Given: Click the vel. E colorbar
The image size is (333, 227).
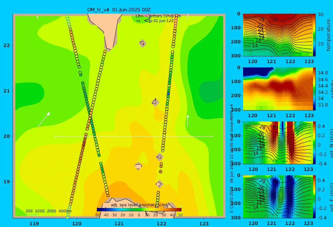Looking at the screenshot, I should [x=314, y=197].
